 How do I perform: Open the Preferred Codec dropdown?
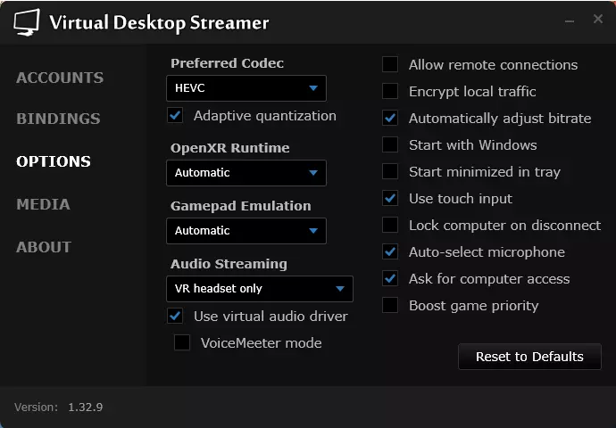[x=246, y=88]
